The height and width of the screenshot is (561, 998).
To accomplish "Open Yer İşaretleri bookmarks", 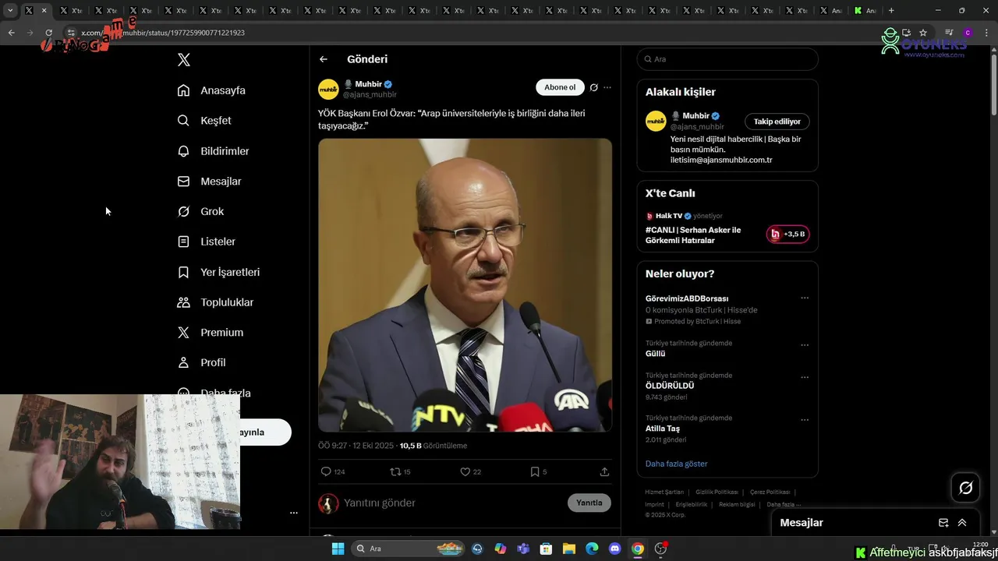I will click(218, 272).
